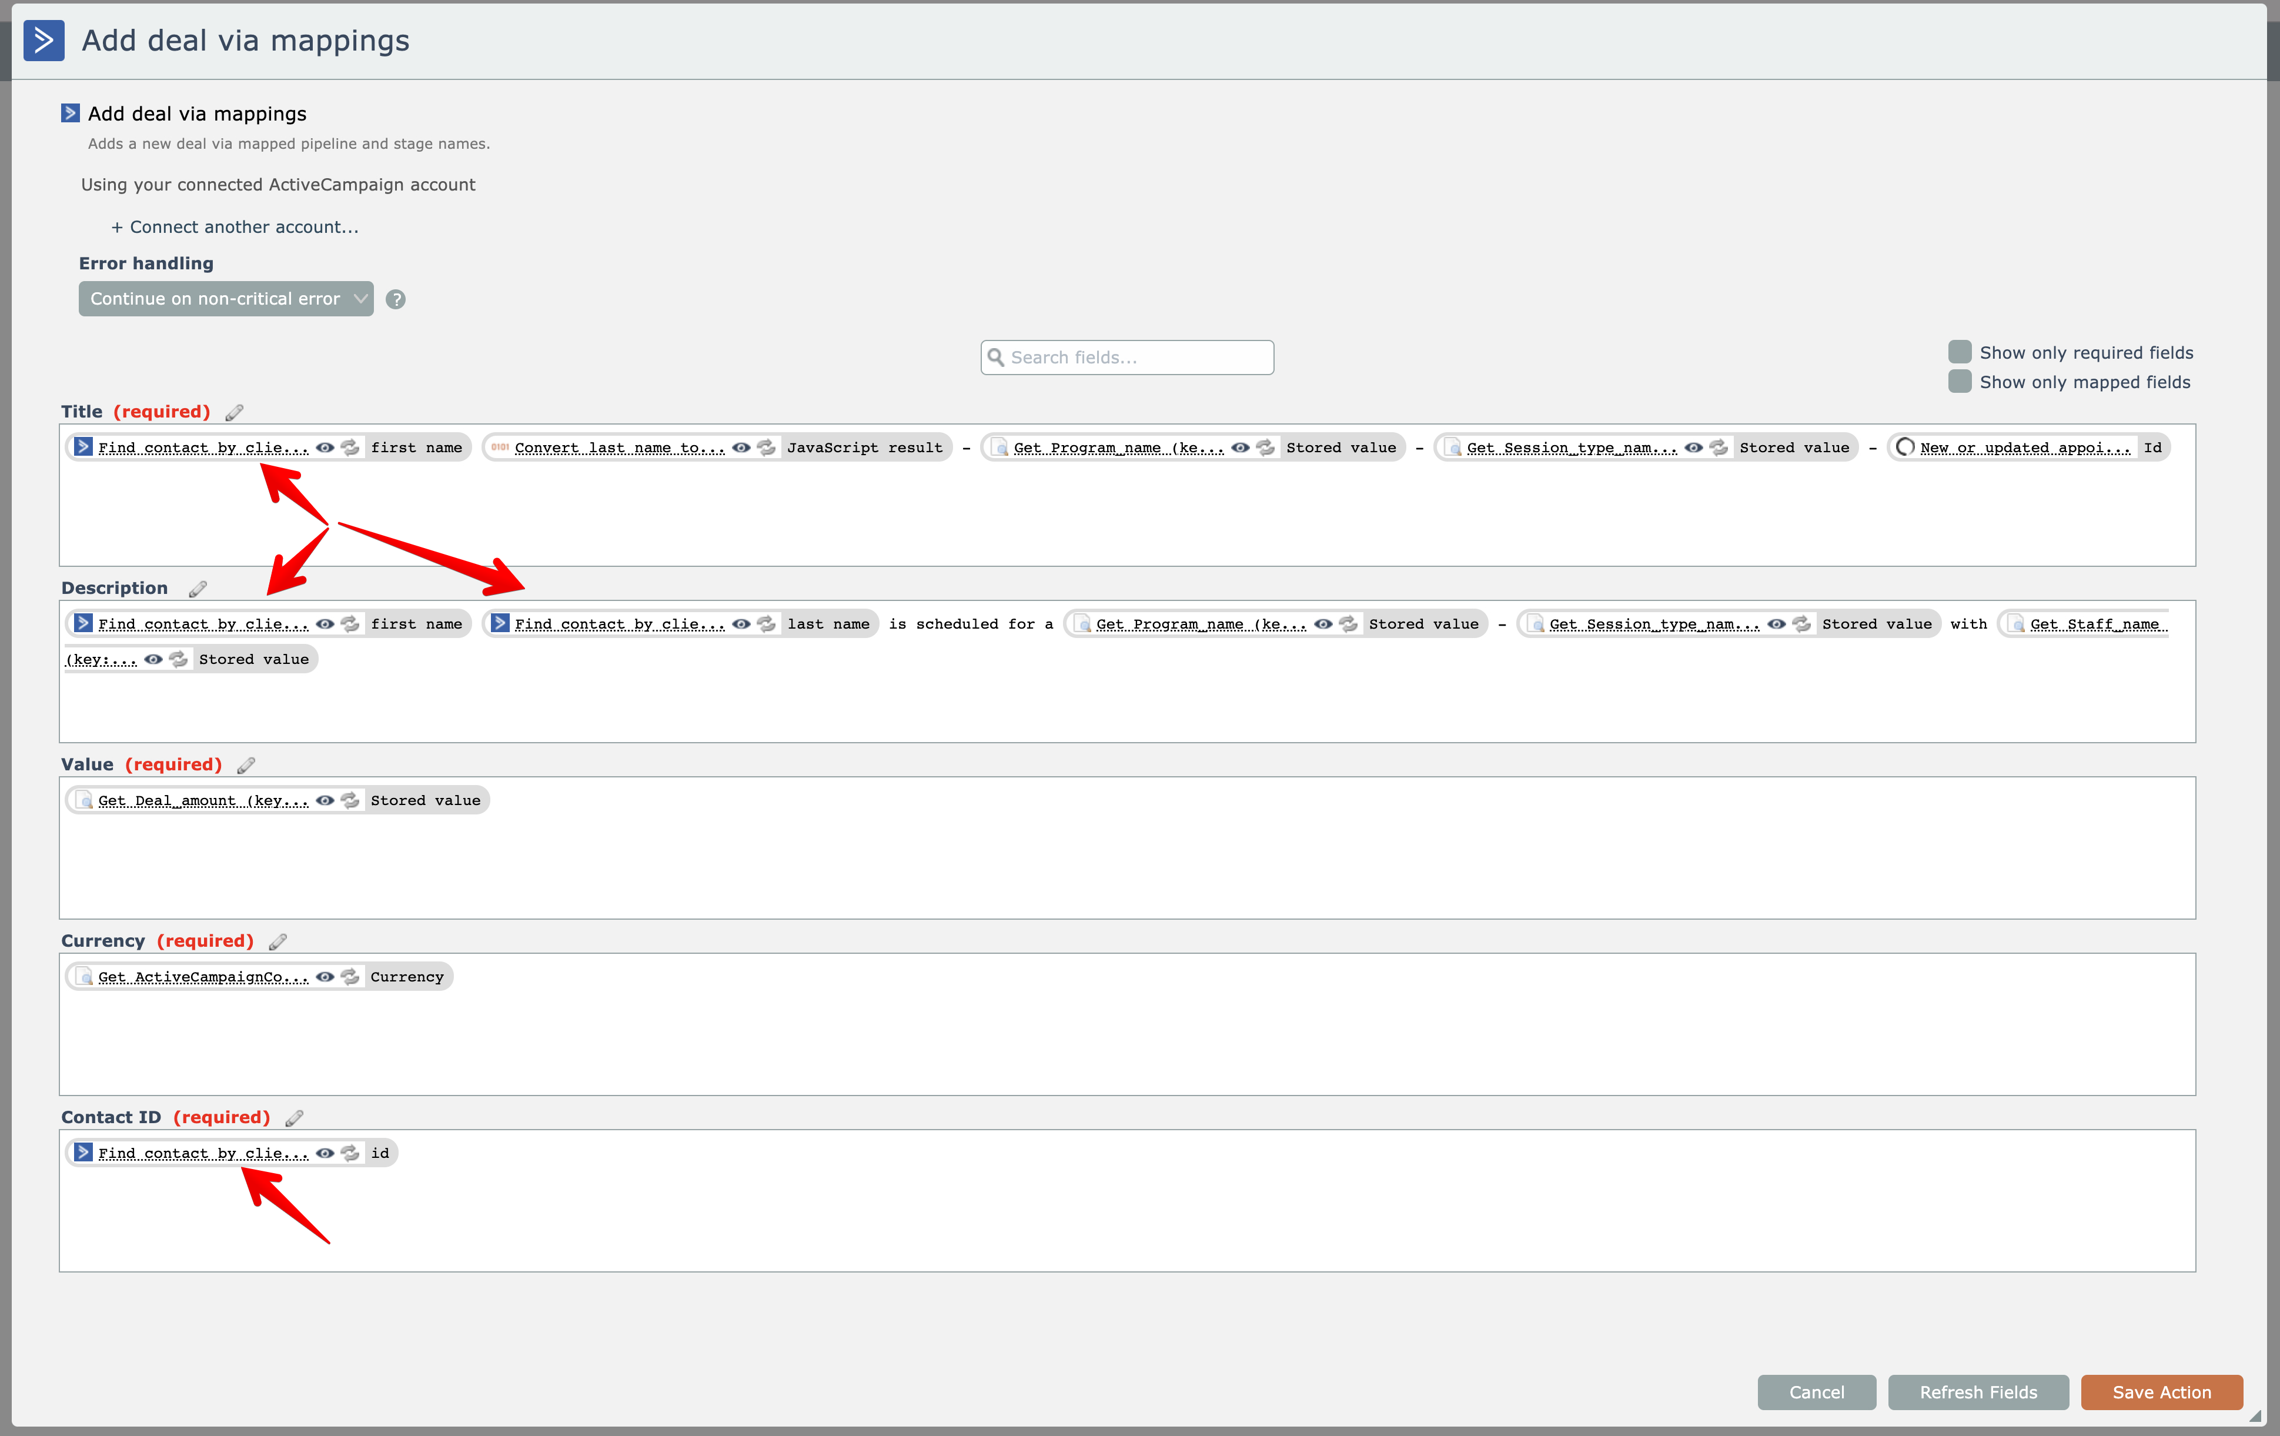
Task: Click the edit pencil next to Contact ID
Action: [x=295, y=1118]
